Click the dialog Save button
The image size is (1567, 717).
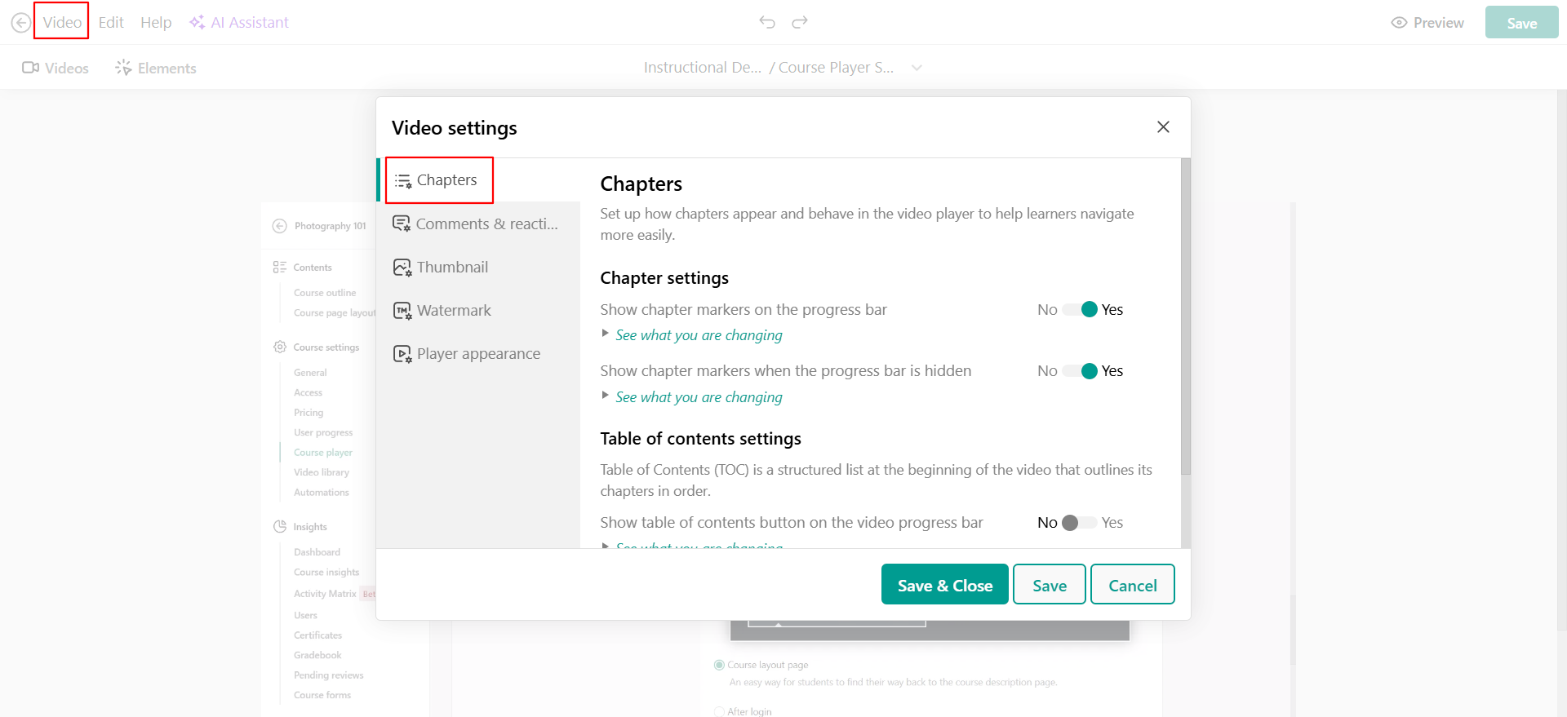[x=1050, y=585]
